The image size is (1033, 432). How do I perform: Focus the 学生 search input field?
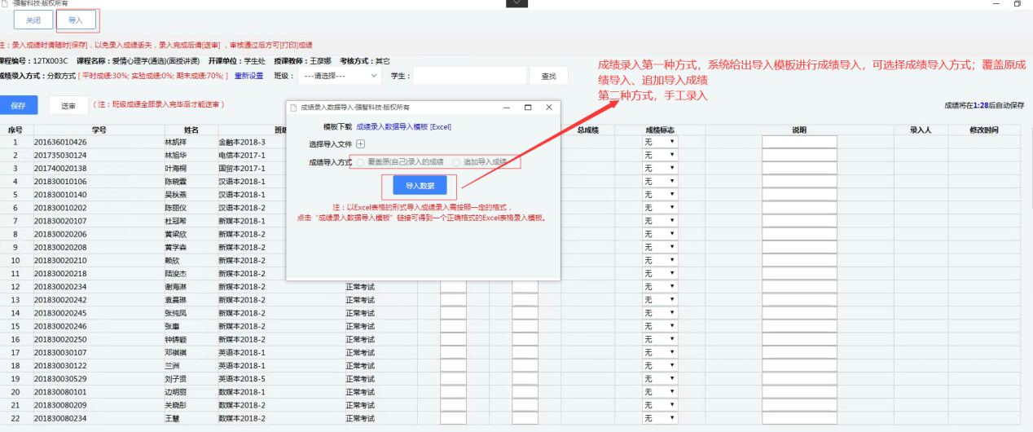[469, 76]
